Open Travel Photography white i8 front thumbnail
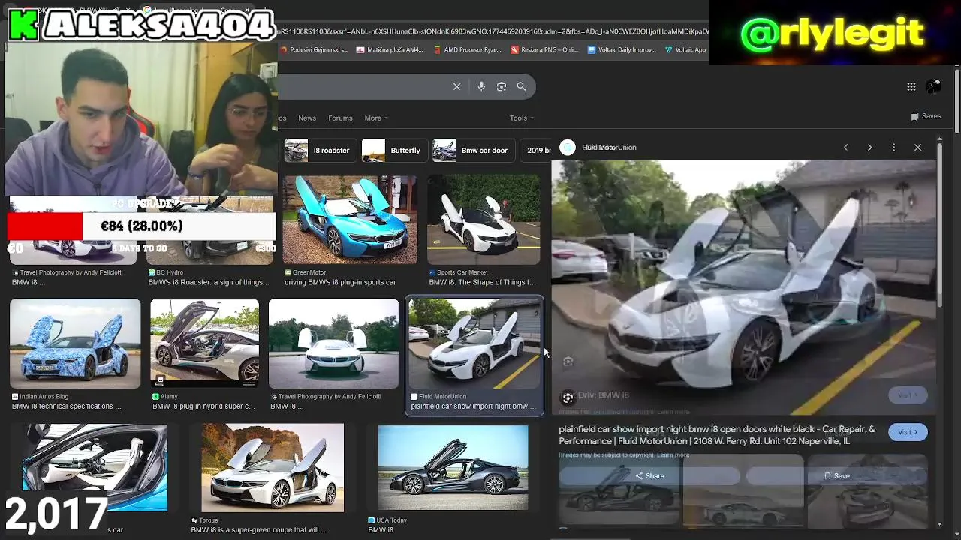Viewport: 961px width, 540px height. click(x=334, y=343)
